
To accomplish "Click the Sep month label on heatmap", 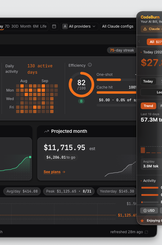I will point(45,81).
